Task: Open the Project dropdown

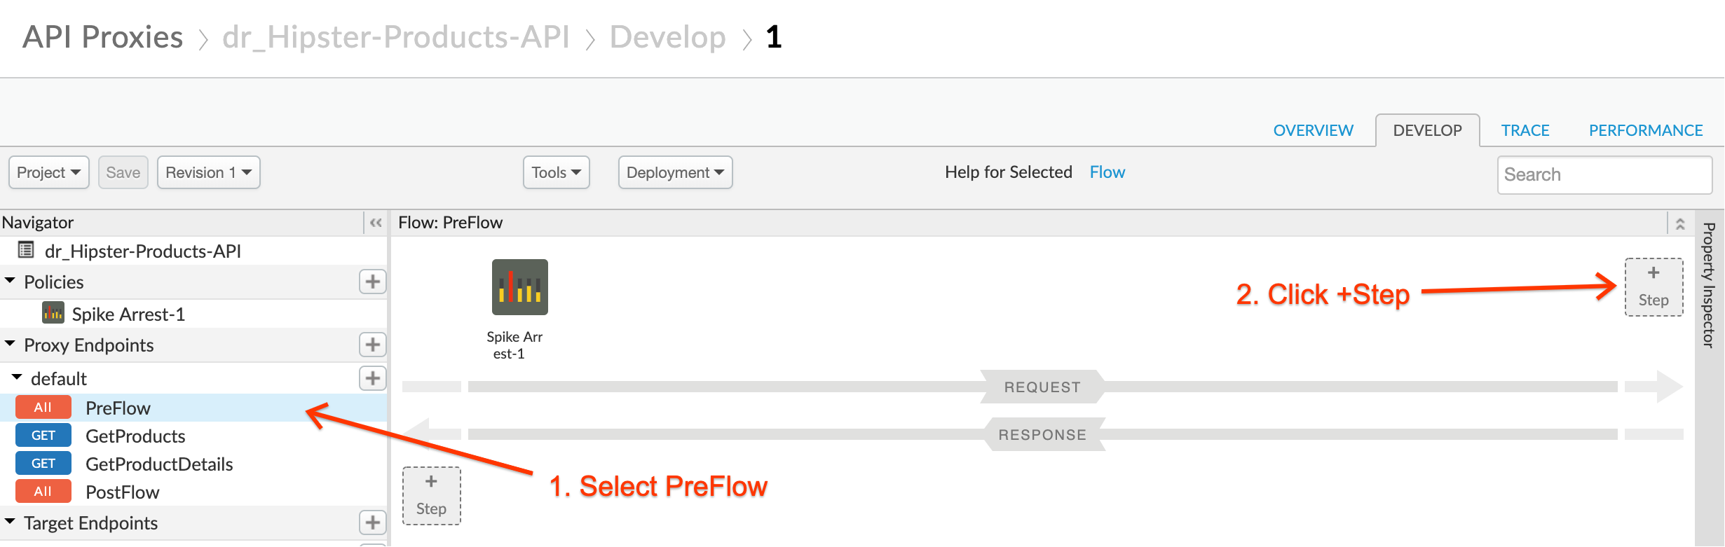Action: [49, 172]
